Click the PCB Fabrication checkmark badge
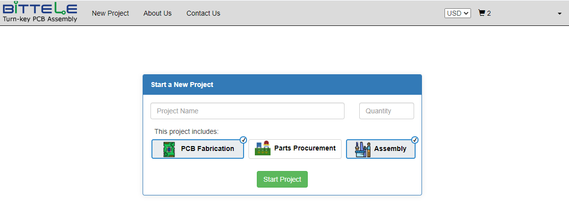The width and height of the screenshot is (569, 213). pyautogui.click(x=244, y=140)
